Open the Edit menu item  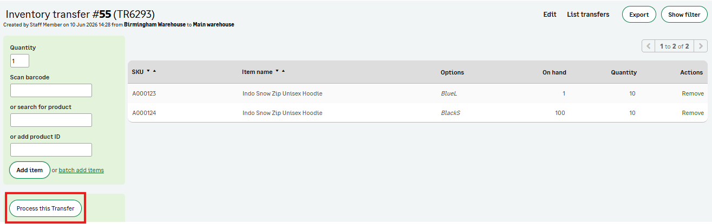click(550, 15)
